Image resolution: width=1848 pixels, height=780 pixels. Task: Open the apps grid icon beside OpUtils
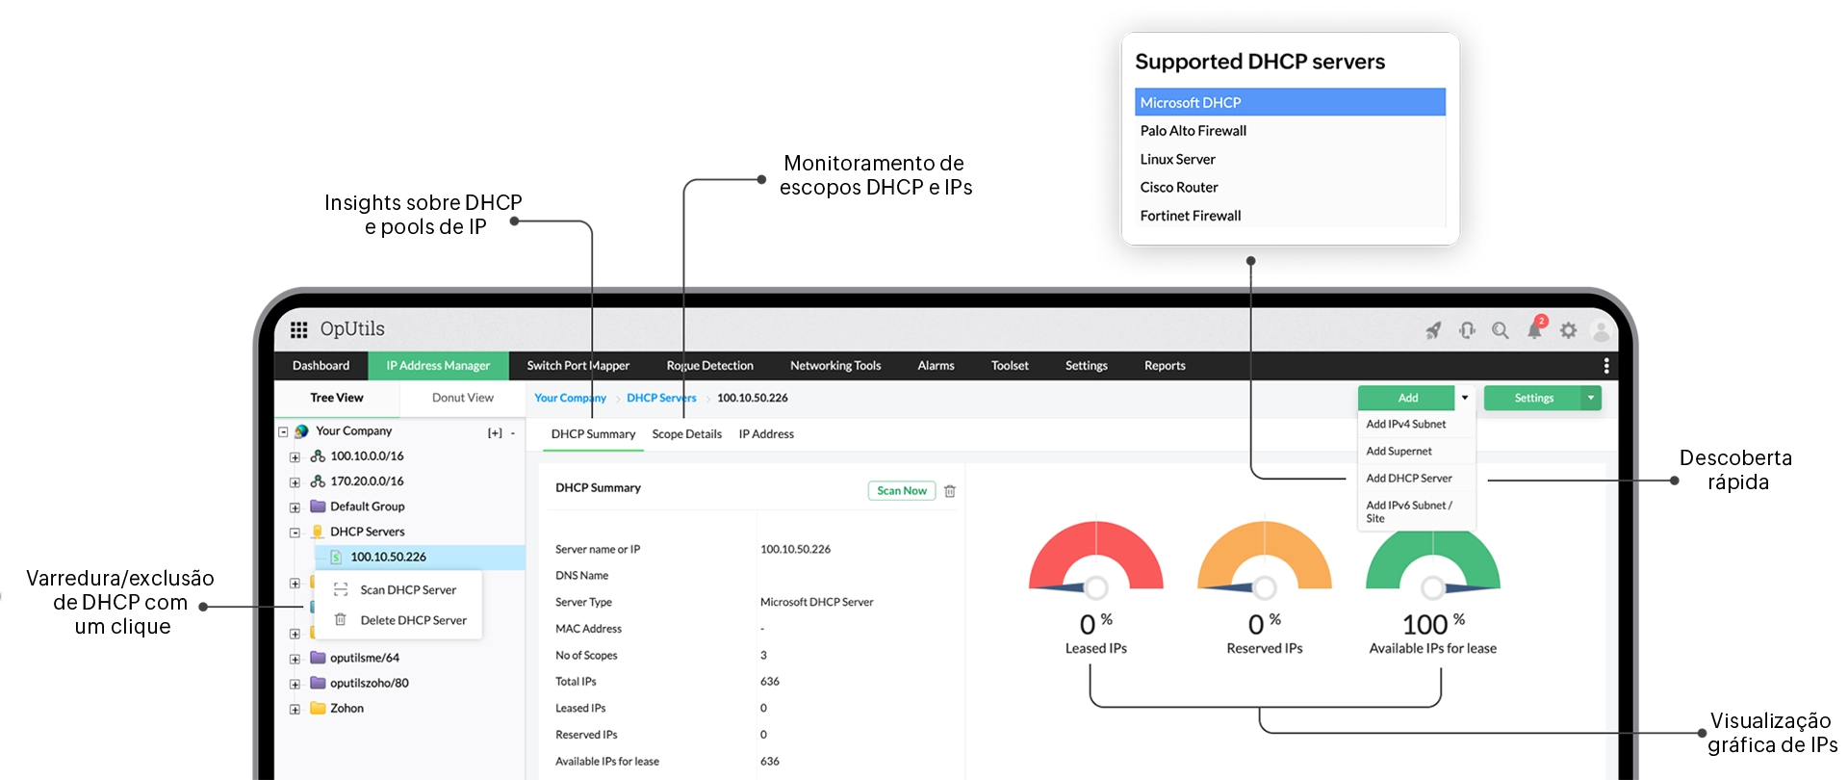tap(299, 329)
